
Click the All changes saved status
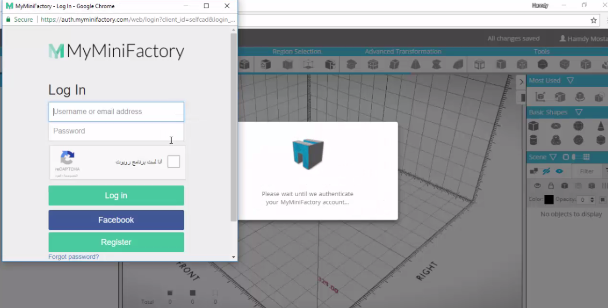coord(513,38)
